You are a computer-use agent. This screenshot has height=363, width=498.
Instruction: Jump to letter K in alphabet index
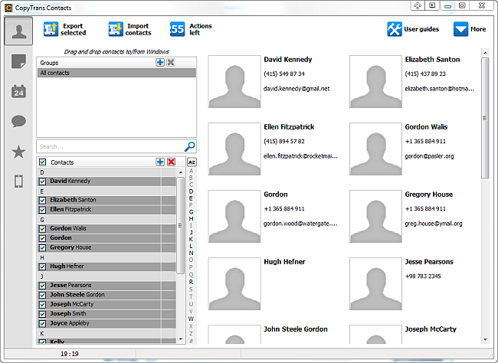click(x=191, y=239)
